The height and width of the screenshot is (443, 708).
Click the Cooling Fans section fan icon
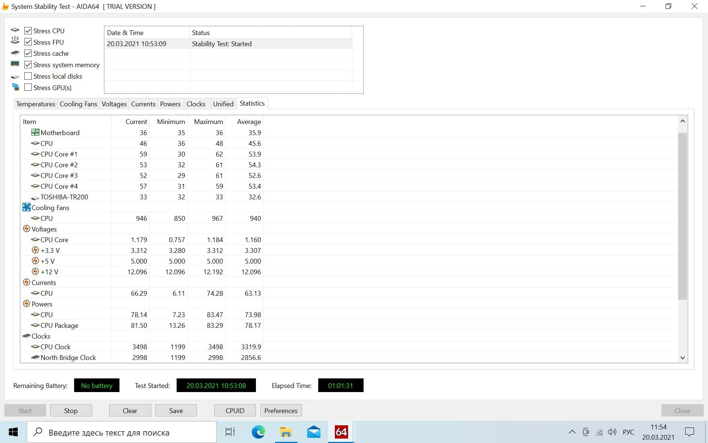coord(26,207)
